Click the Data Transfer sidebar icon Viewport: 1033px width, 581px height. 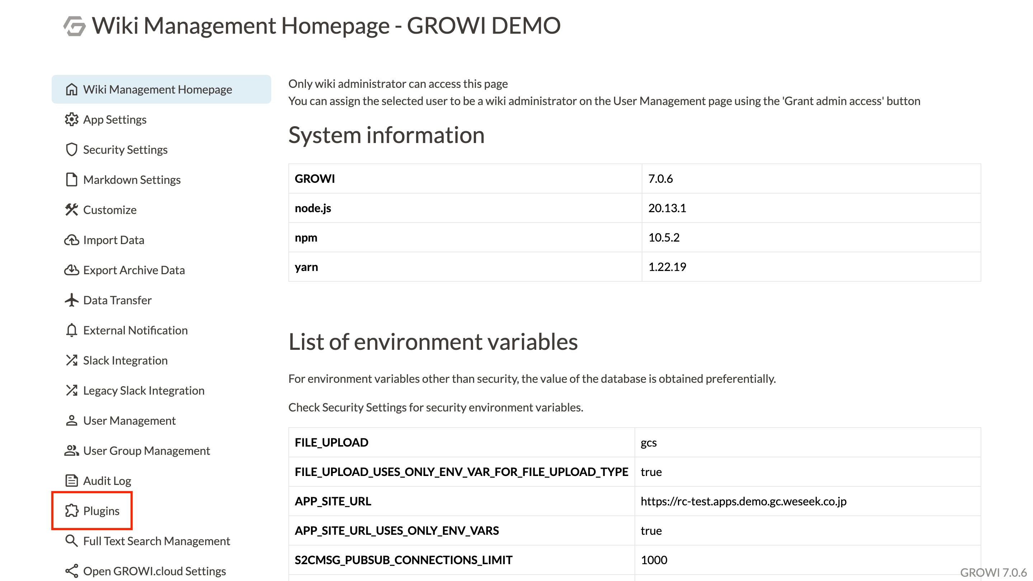tap(72, 300)
